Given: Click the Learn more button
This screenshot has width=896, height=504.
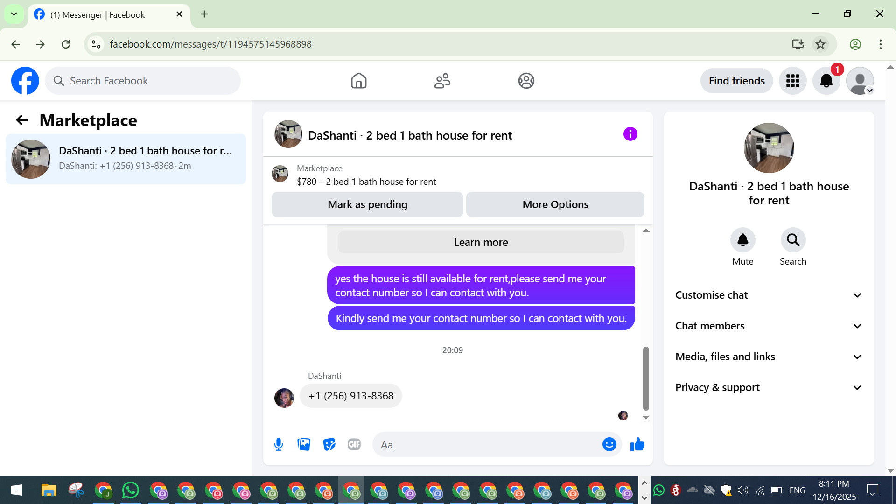Looking at the screenshot, I should 481,242.
